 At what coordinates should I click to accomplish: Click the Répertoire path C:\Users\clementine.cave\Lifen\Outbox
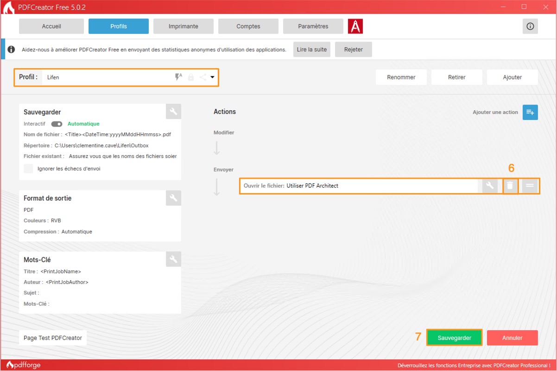(101, 145)
